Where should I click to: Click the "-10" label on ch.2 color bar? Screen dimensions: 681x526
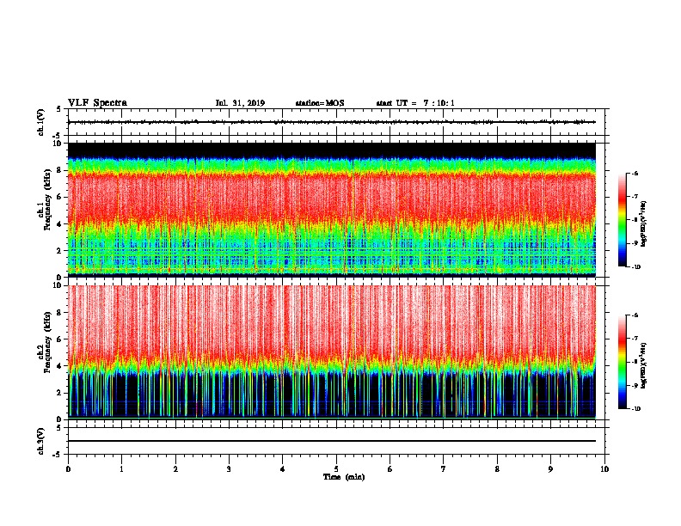635,409
